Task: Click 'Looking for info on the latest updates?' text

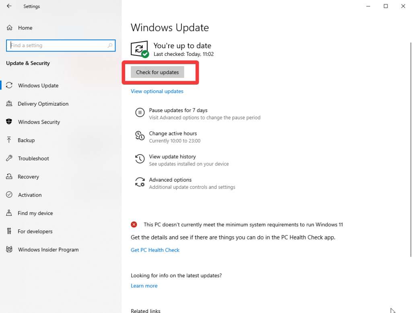Action: coord(176,276)
